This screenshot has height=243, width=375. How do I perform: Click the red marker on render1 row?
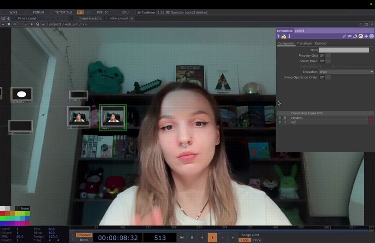pyautogui.click(x=371, y=118)
